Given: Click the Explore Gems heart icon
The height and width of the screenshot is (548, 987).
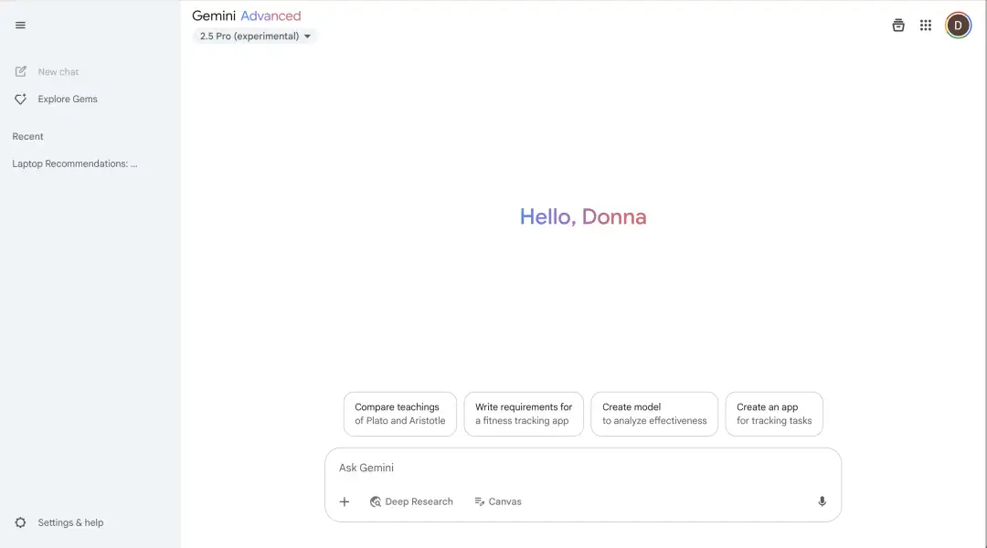Looking at the screenshot, I should coord(21,100).
